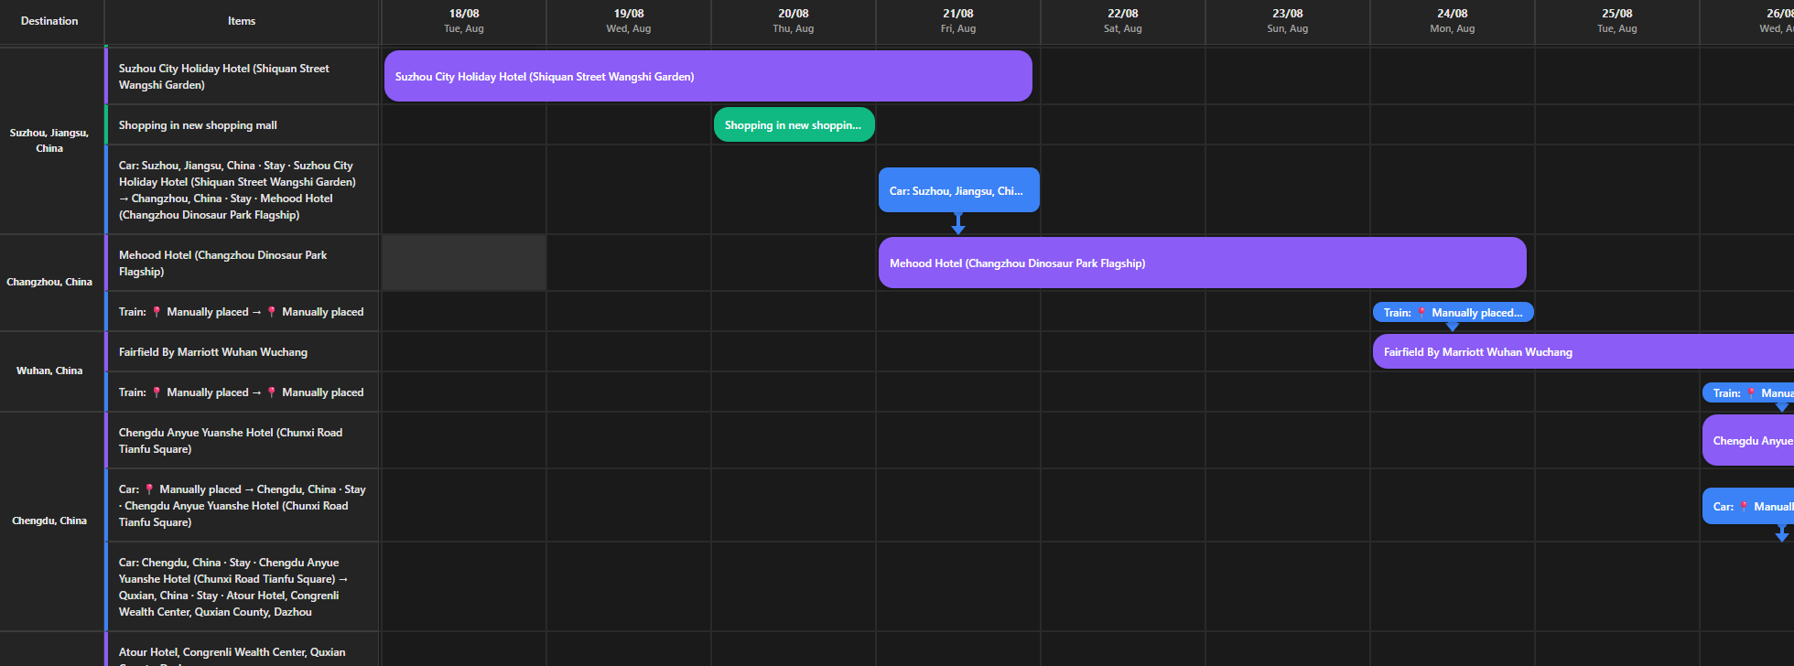The width and height of the screenshot is (1794, 666).
Task: Click the red pin inside the blue Car block on 26/08
Action: (1744, 507)
